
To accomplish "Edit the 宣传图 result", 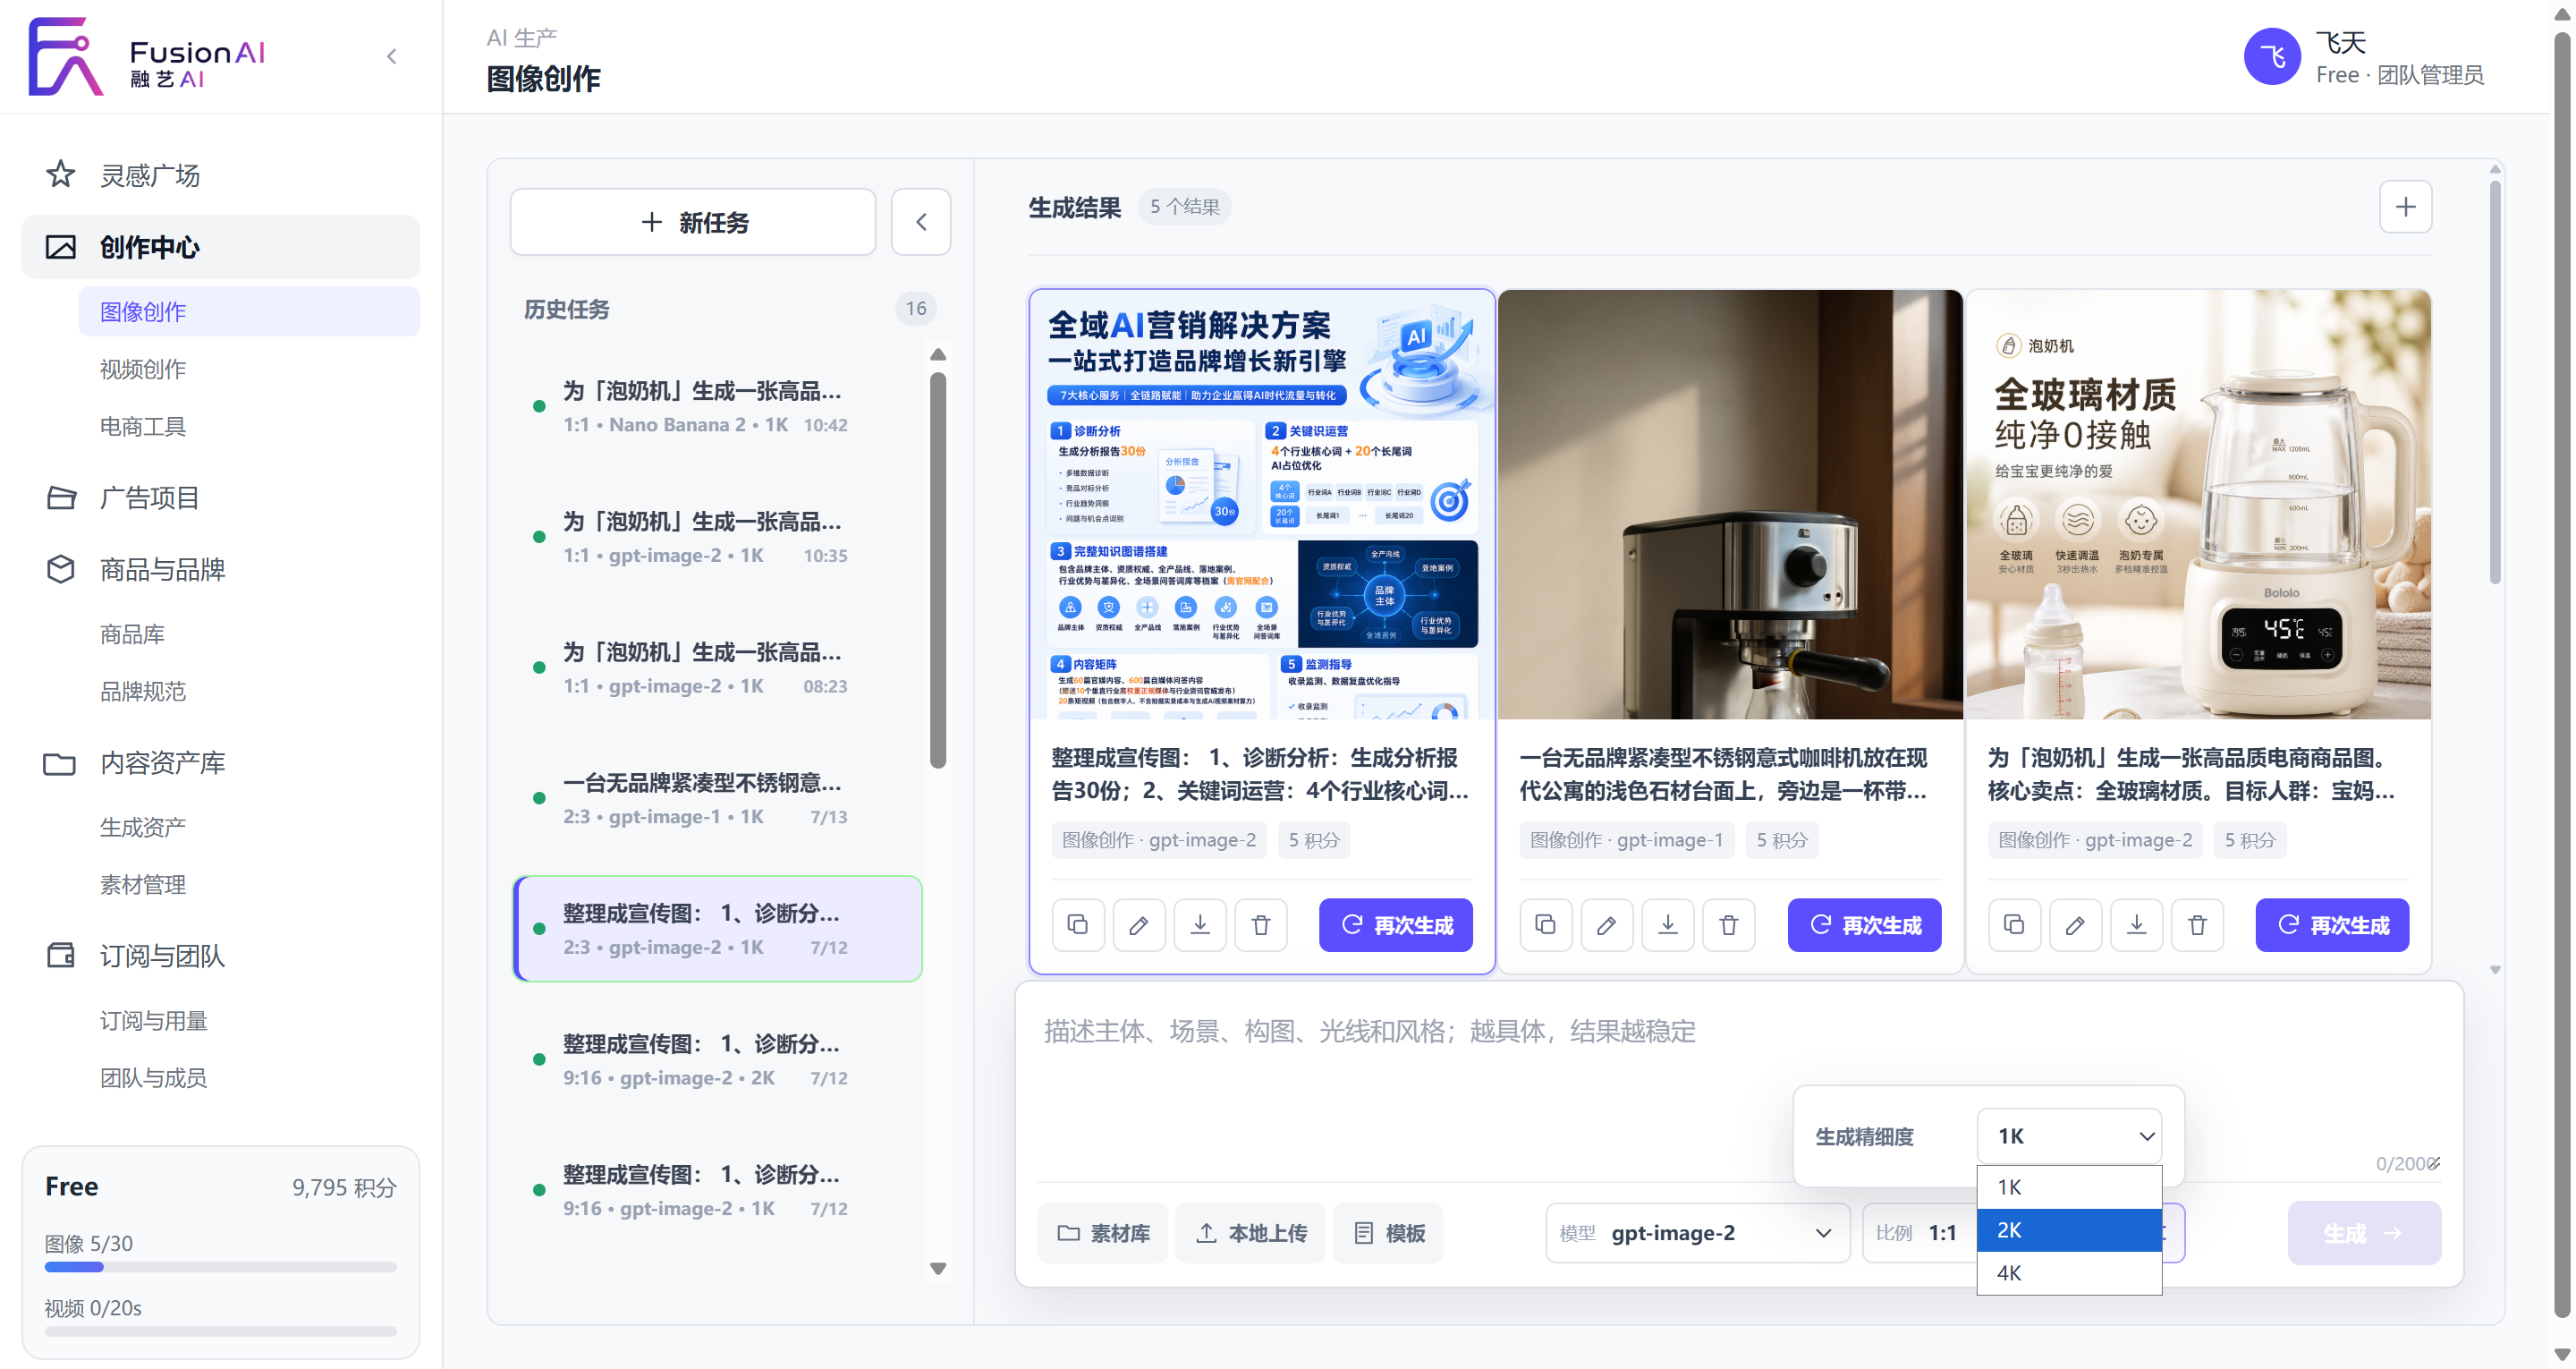I will pyautogui.click(x=1139, y=924).
